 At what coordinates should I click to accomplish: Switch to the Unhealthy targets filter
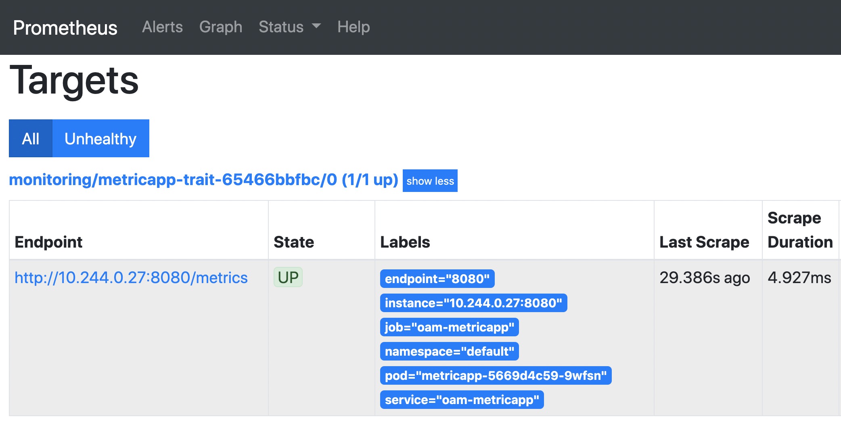click(x=100, y=138)
